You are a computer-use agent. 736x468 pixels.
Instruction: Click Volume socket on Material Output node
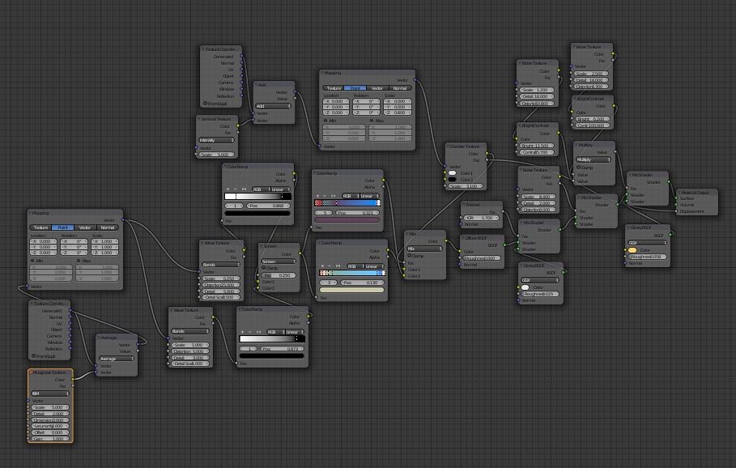(677, 205)
